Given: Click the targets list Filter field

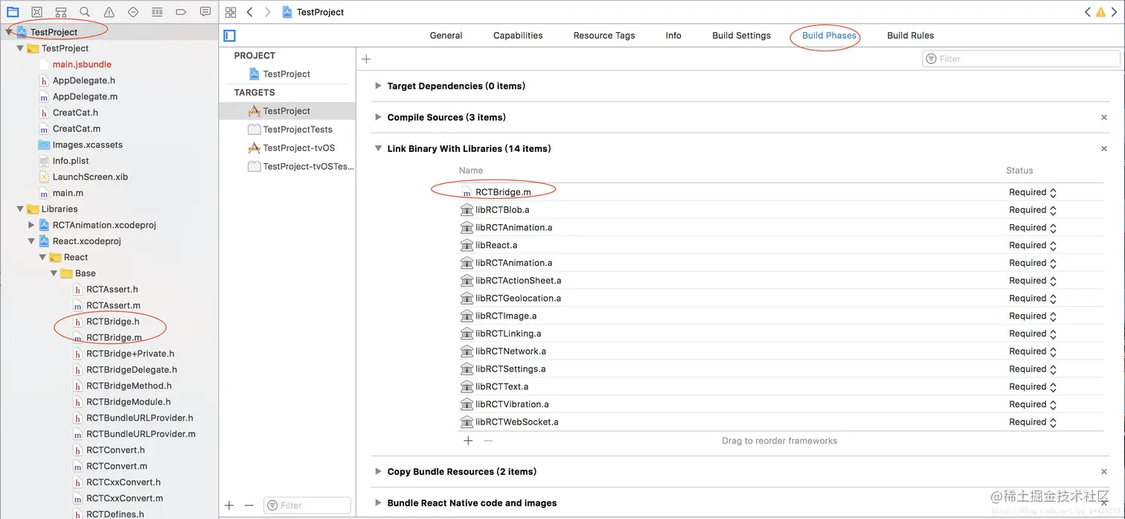Looking at the screenshot, I should coord(307,505).
